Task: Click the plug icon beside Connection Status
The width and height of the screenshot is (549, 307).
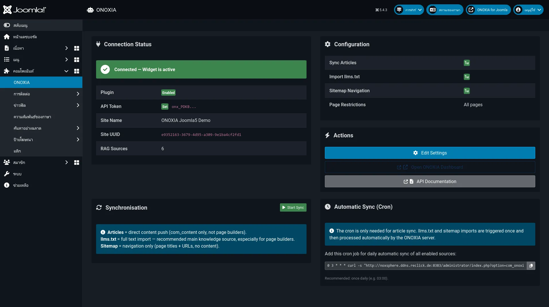Action: pyautogui.click(x=98, y=44)
